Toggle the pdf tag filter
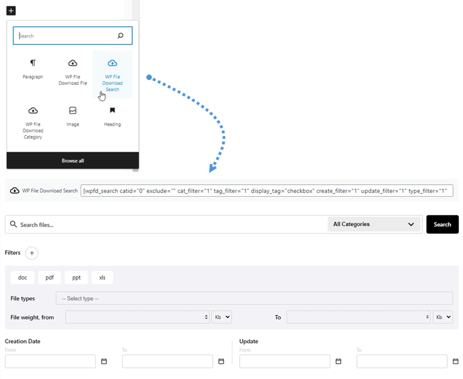Image resolution: width=463 pixels, height=379 pixels. point(49,277)
